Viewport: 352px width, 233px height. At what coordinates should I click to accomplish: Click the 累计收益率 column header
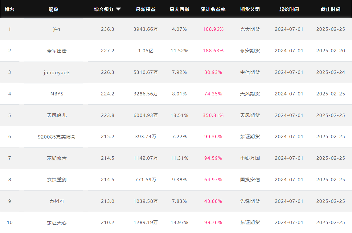213,10
